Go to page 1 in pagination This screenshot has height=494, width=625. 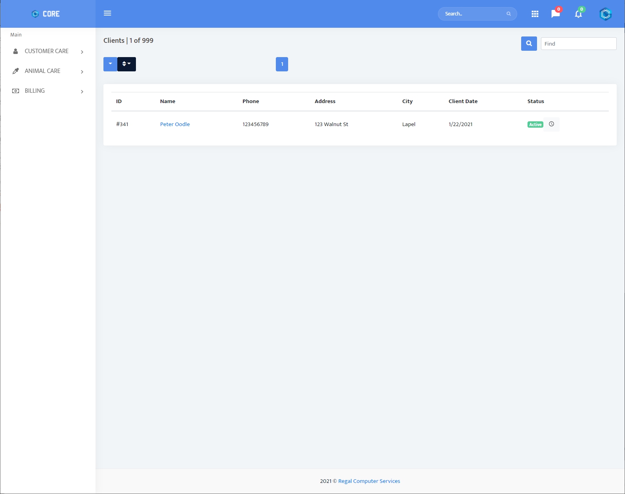coord(282,64)
